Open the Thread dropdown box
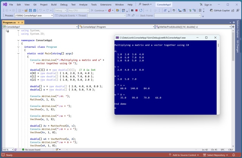The width and height of the screenshot is (242, 158). tap(107, 15)
